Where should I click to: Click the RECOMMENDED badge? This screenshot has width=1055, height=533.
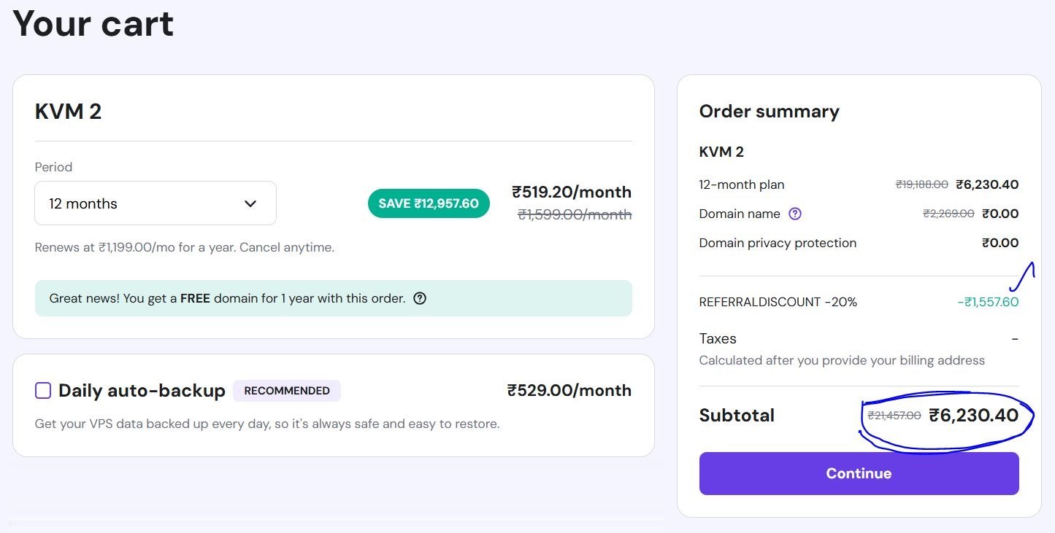[x=287, y=391]
